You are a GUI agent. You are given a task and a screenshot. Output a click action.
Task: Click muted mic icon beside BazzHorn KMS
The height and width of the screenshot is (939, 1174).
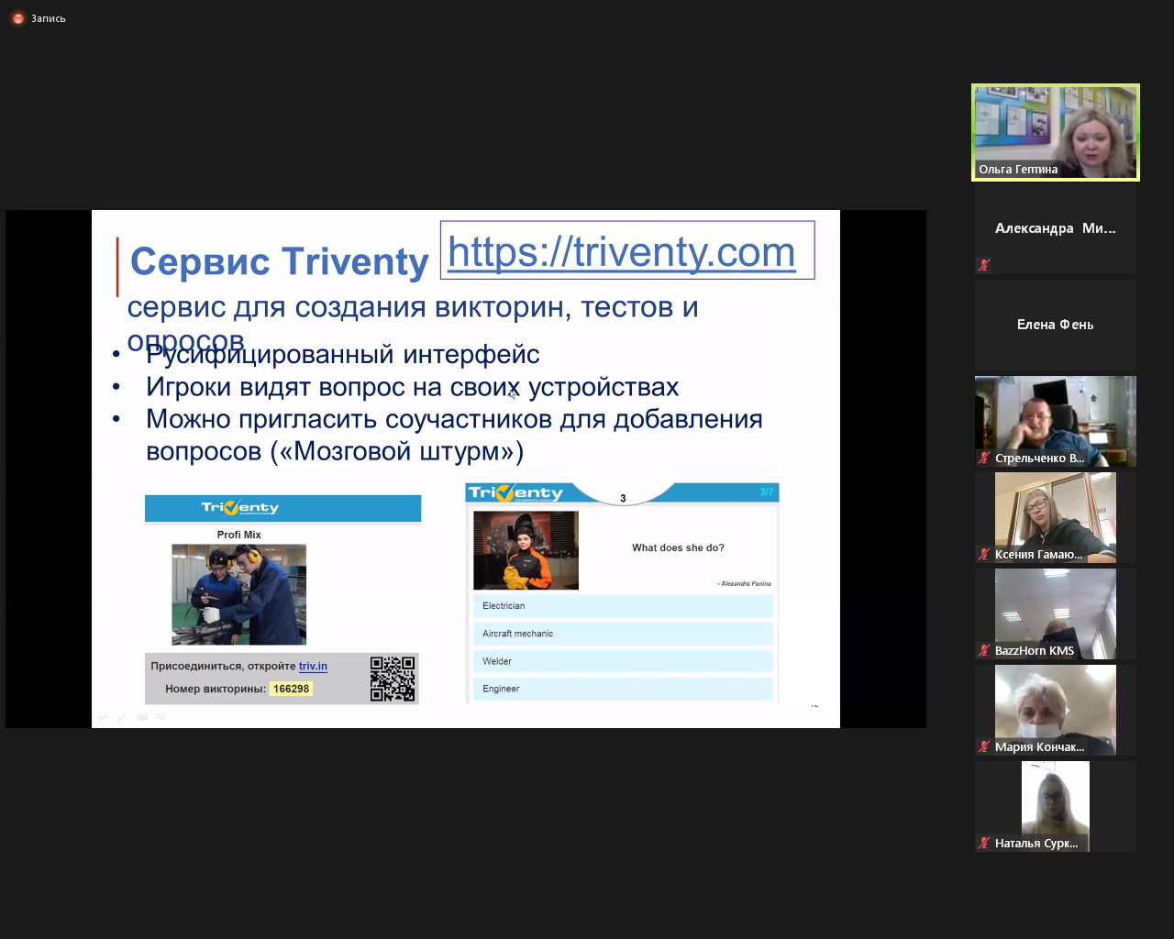click(984, 650)
